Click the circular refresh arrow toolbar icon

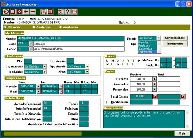(6, 12)
